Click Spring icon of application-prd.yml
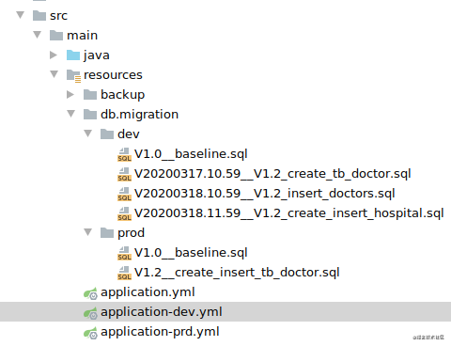Viewport: 451px width, 346px height. (x=90, y=333)
